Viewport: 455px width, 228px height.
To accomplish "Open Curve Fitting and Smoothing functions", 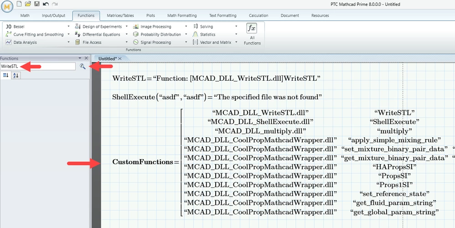I will [x=38, y=34].
